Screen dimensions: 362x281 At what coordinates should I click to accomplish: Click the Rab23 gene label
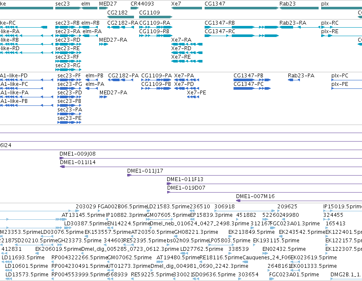tap(288, 4)
